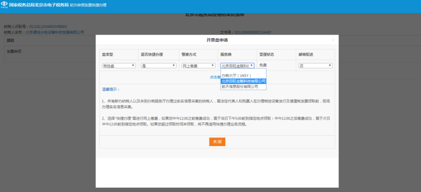Viewport: 421px width, 192px height.
Task: Open the 是否快捷办理 dropdown
Action: click(x=158, y=66)
